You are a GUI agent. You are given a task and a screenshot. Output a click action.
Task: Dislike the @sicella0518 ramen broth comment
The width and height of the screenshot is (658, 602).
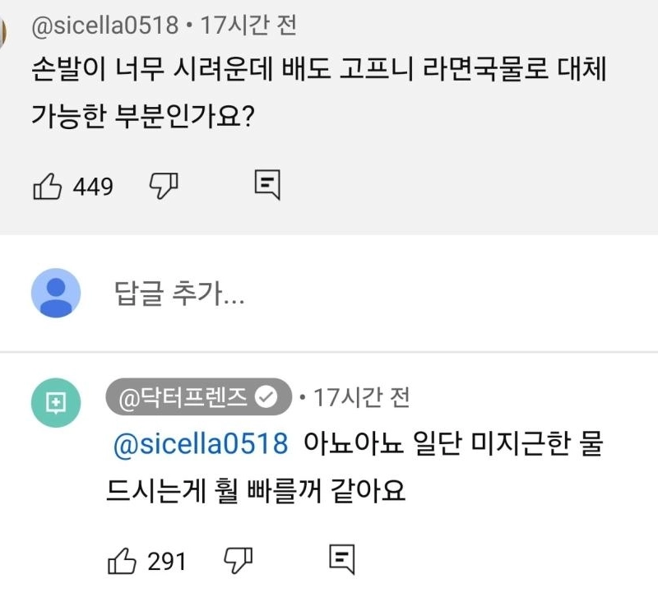[x=164, y=187]
